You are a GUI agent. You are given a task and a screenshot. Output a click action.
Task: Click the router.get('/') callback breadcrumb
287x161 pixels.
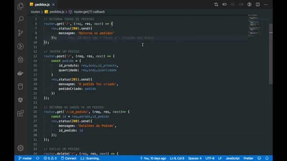point(87,12)
